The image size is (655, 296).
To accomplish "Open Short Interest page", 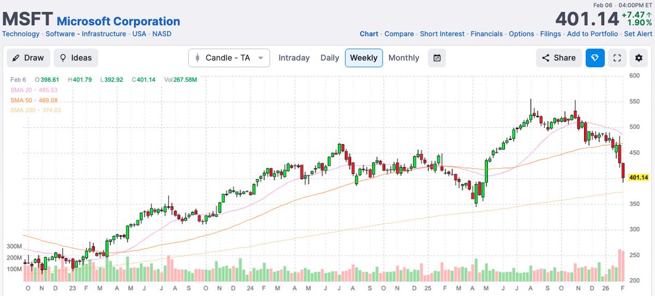I will tap(442, 34).
